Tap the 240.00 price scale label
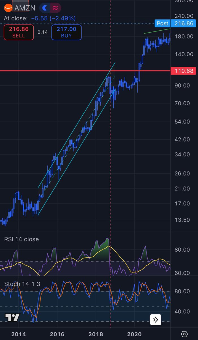 pyautogui.click(x=184, y=16)
